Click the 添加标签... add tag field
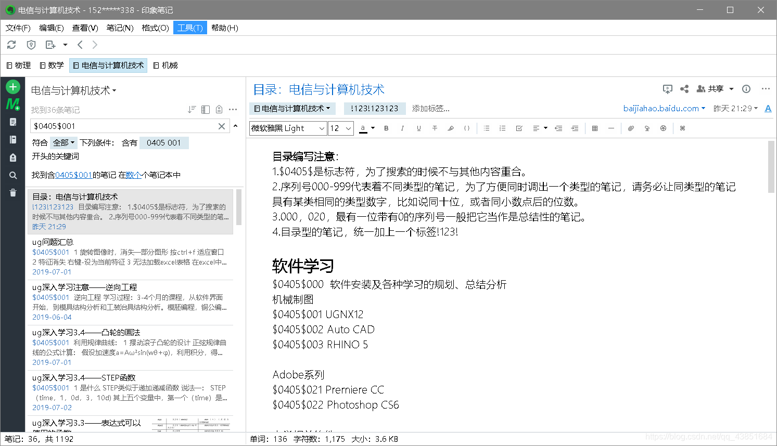 point(431,109)
